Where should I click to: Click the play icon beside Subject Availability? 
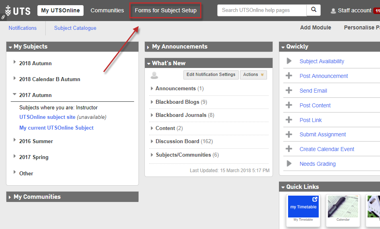pos(289,61)
